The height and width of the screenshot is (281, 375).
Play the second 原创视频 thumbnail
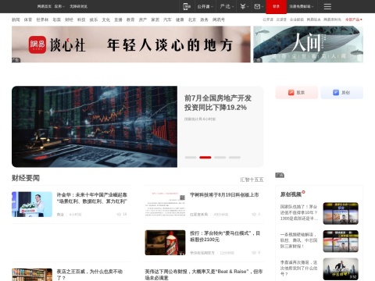[341, 241]
